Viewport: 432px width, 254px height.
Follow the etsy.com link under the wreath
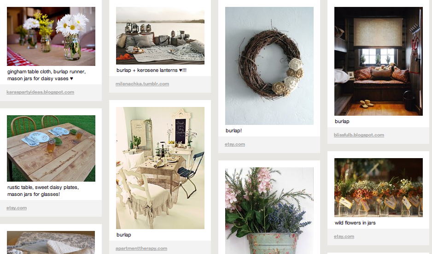coord(235,144)
